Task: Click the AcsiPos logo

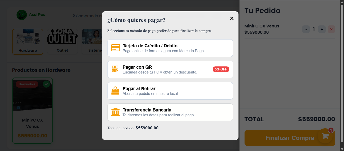Action: pos(22,15)
